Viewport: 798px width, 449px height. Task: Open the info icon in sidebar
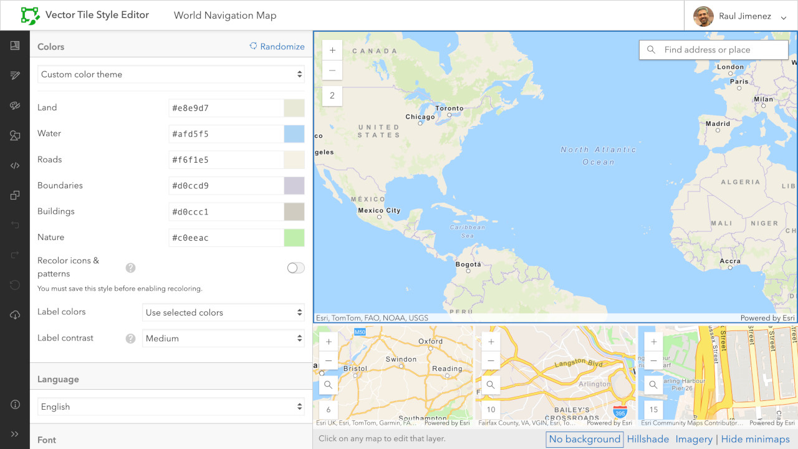[x=15, y=405]
